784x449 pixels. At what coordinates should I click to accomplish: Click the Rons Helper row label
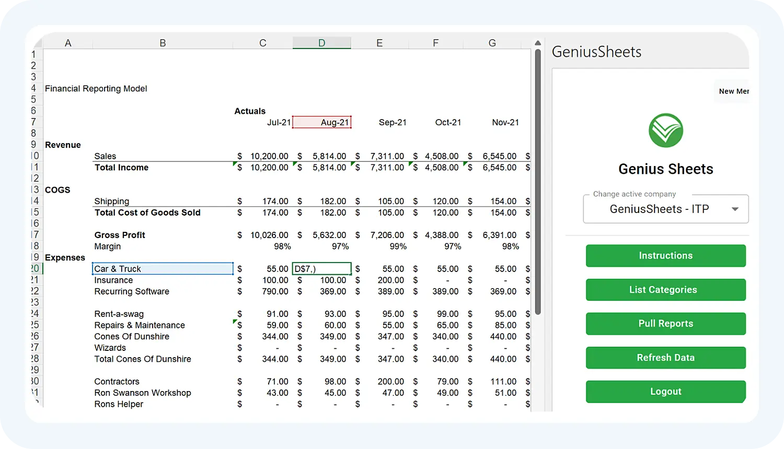click(119, 404)
